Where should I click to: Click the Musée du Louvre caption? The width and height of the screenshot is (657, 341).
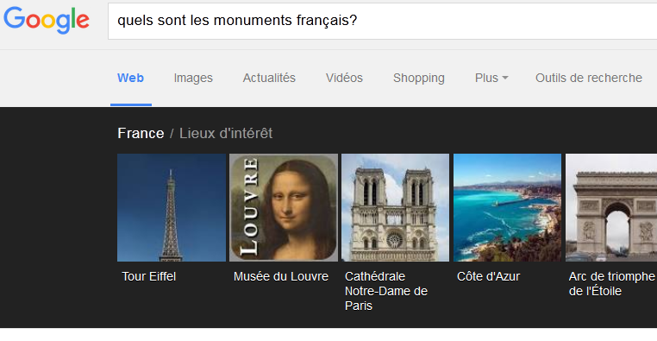coord(281,276)
